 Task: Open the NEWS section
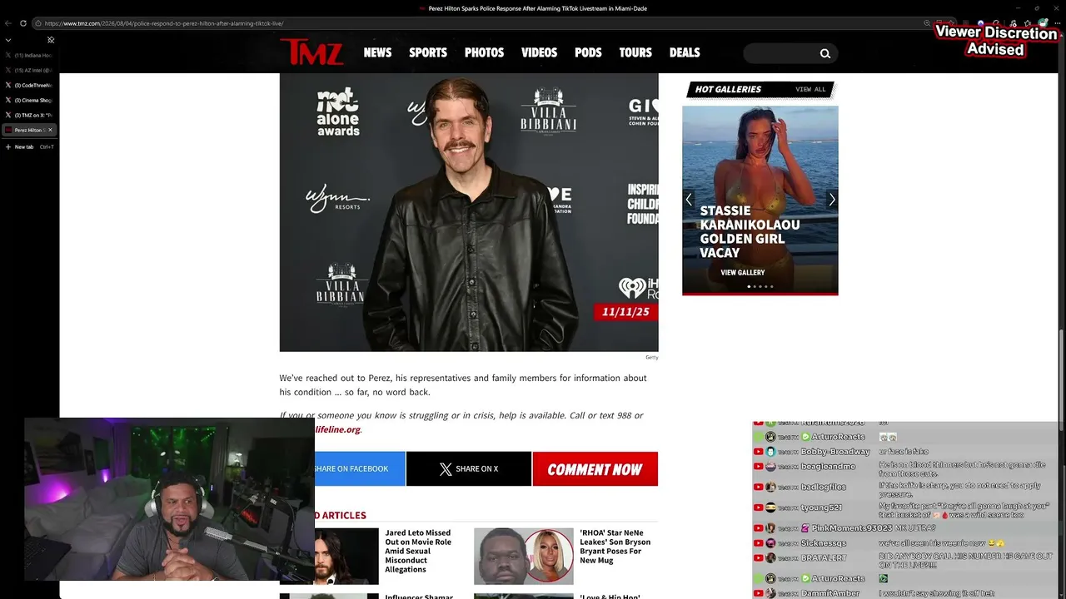377,52
